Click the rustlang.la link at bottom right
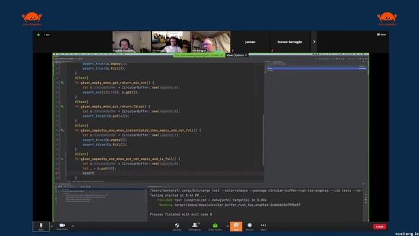The height and width of the screenshot is (236, 419). pos(407,234)
